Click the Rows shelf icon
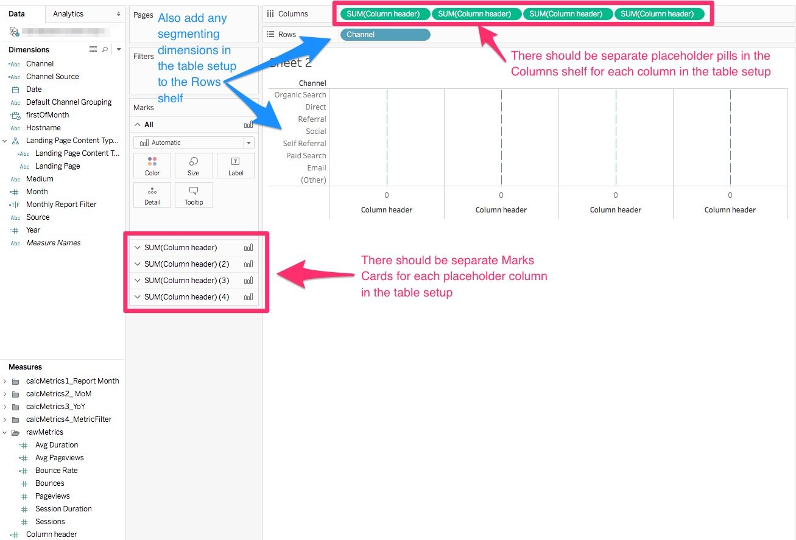Image resolution: width=796 pixels, height=540 pixels. tap(270, 34)
